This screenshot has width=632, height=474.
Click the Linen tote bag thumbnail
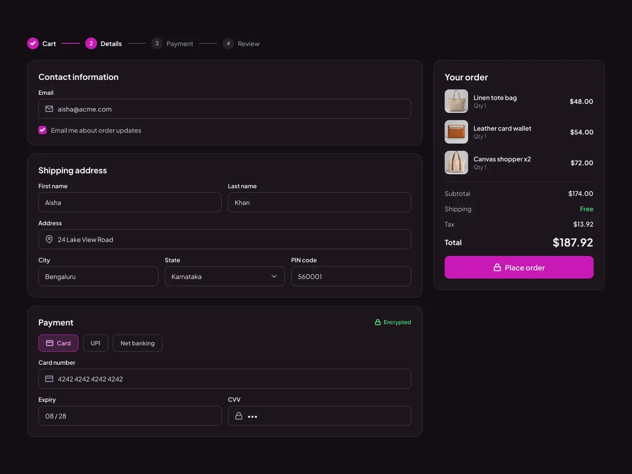[x=456, y=101]
